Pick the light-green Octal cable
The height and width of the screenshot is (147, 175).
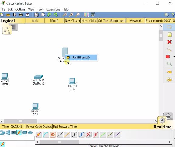103,135
